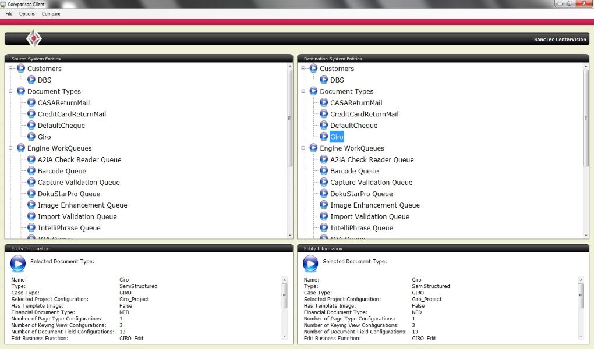Viewport: 594px width, 349px height.
Task: Collapse the Customers node in Source System Entities
Action: coord(10,69)
